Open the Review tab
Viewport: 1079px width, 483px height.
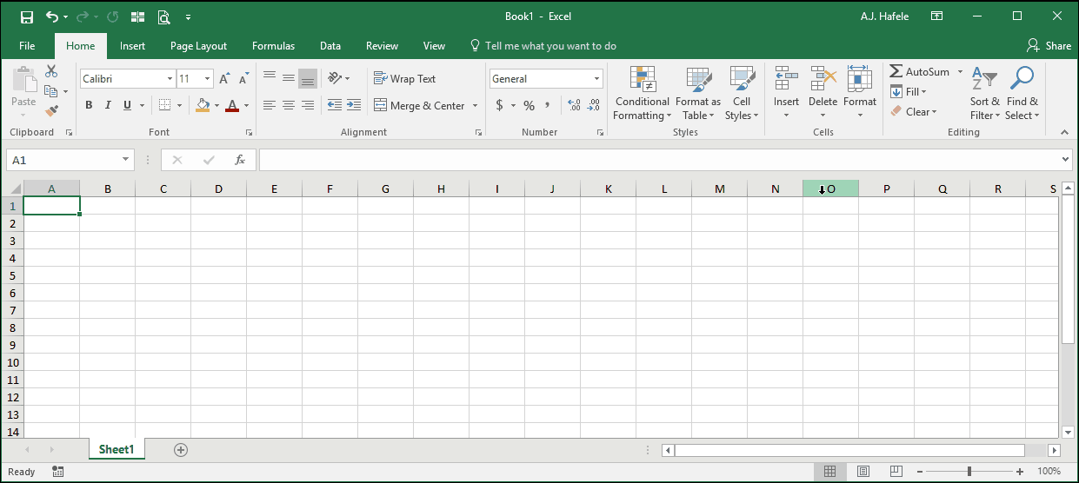tap(382, 46)
